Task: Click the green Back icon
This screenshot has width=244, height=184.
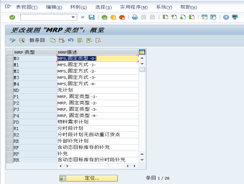Action: (x=104, y=17)
